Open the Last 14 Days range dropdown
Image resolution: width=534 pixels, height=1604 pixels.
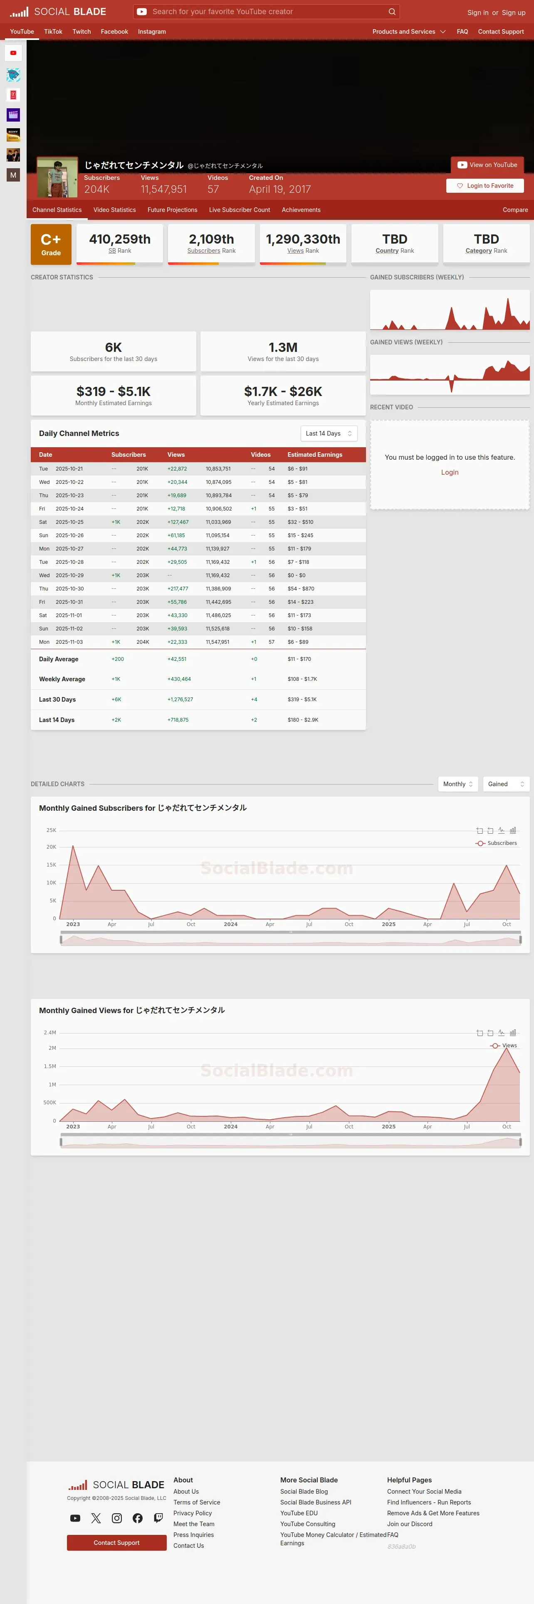pyautogui.click(x=329, y=433)
